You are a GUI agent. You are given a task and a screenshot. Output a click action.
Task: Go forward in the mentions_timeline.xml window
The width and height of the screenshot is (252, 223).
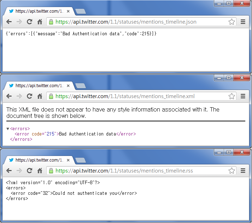[x=19, y=96]
